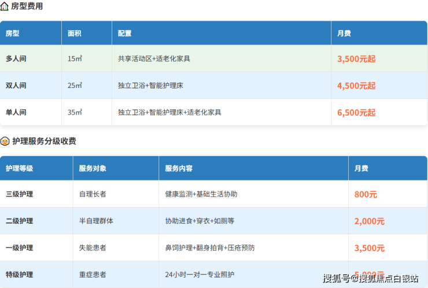
Task: Click the 800元 monthly fee
Action: click(366, 194)
